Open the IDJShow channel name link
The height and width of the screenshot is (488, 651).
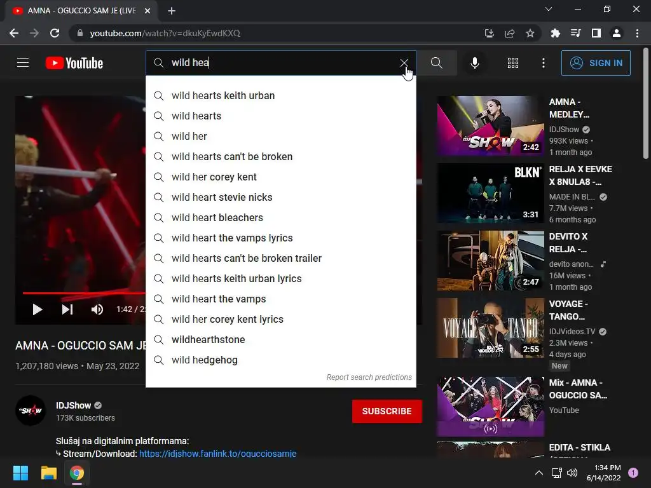click(74, 405)
